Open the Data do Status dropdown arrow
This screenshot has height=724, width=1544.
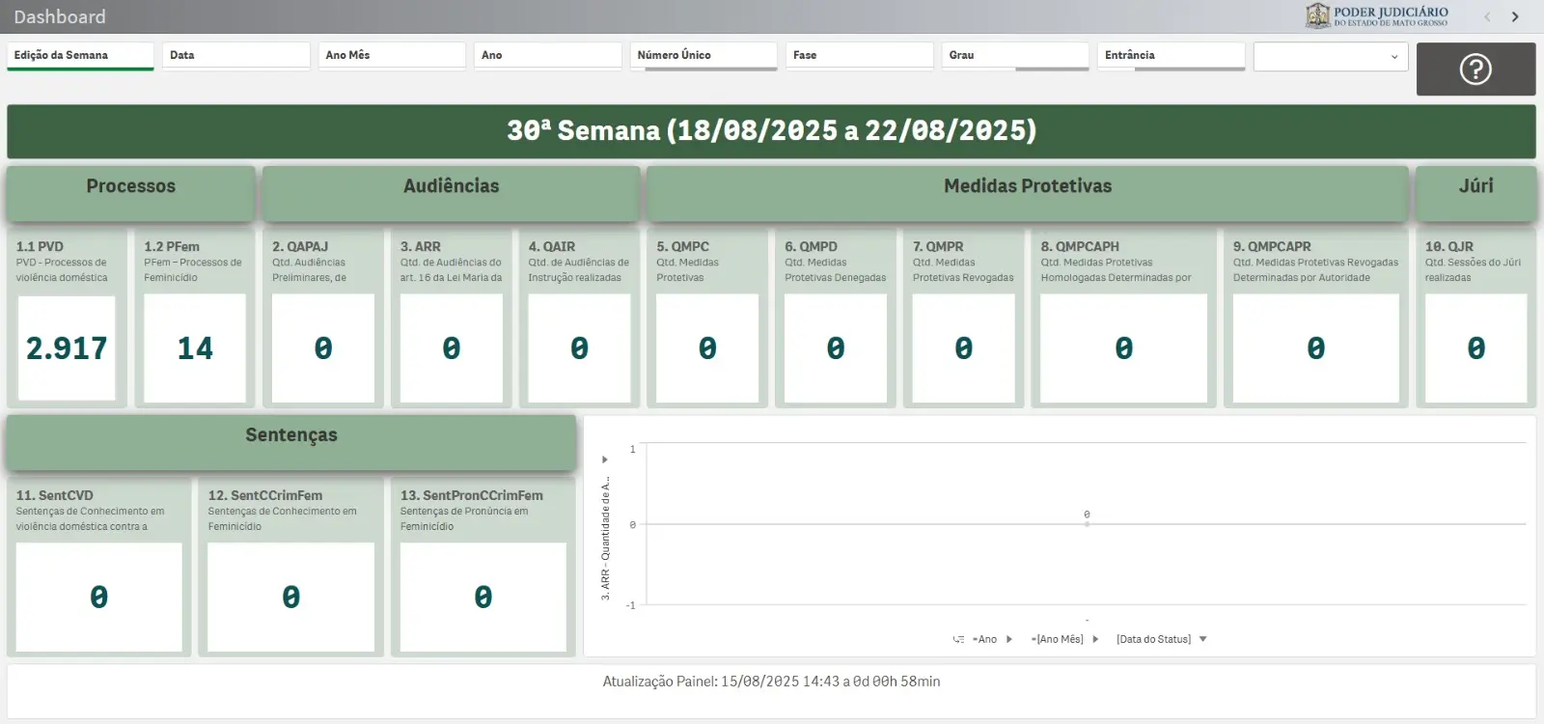1202,639
